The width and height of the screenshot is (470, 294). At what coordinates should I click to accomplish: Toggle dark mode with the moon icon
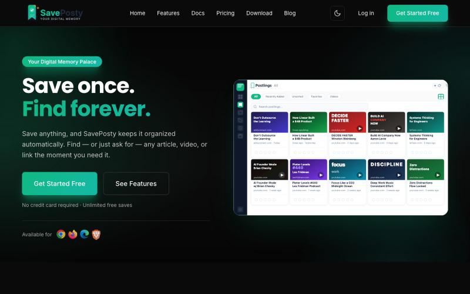pyautogui.click(x=337, y=13)
